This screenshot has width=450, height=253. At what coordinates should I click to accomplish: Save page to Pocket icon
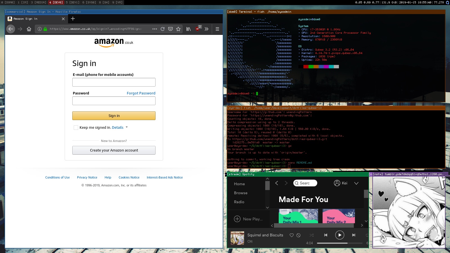(170, 29)
